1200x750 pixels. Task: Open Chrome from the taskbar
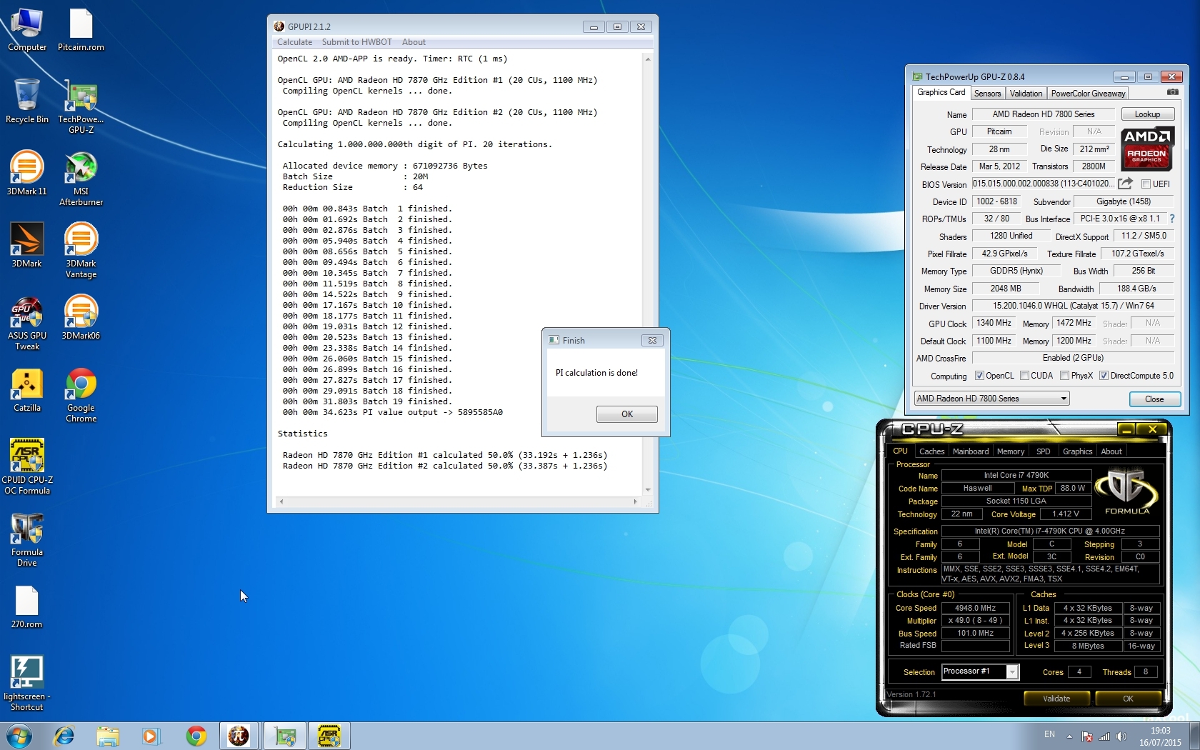point(196,736)
